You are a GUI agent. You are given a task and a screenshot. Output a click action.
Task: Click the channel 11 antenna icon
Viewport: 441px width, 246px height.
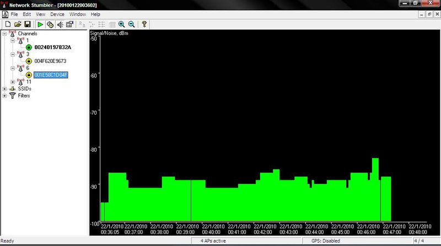(20, 82)
